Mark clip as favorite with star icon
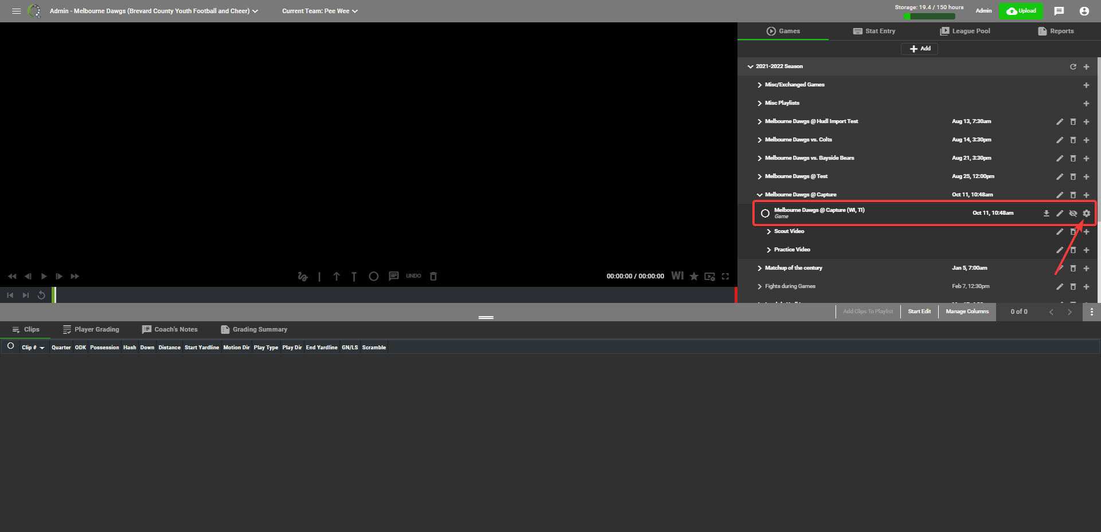Screen dimensions: 1101x532 tap(694, 276)
